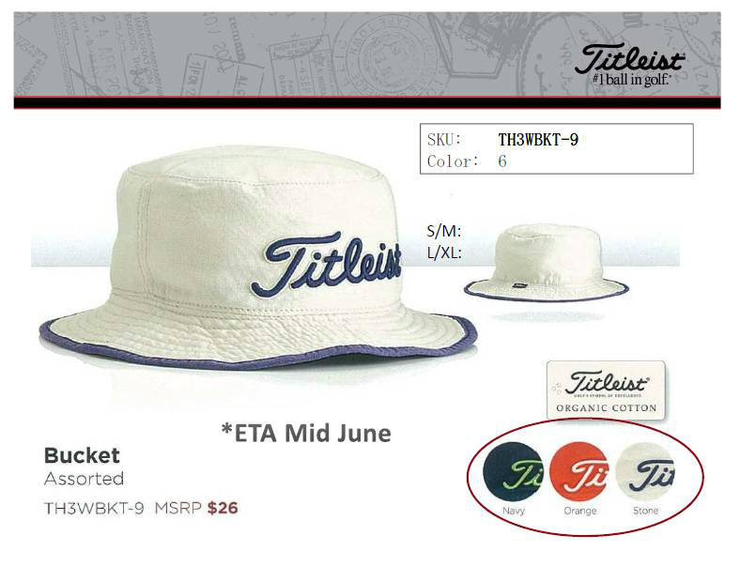The image size is (740, 566).
Task: Click the SKU value TH3WBKT-9 field
Action: [538, 139]
